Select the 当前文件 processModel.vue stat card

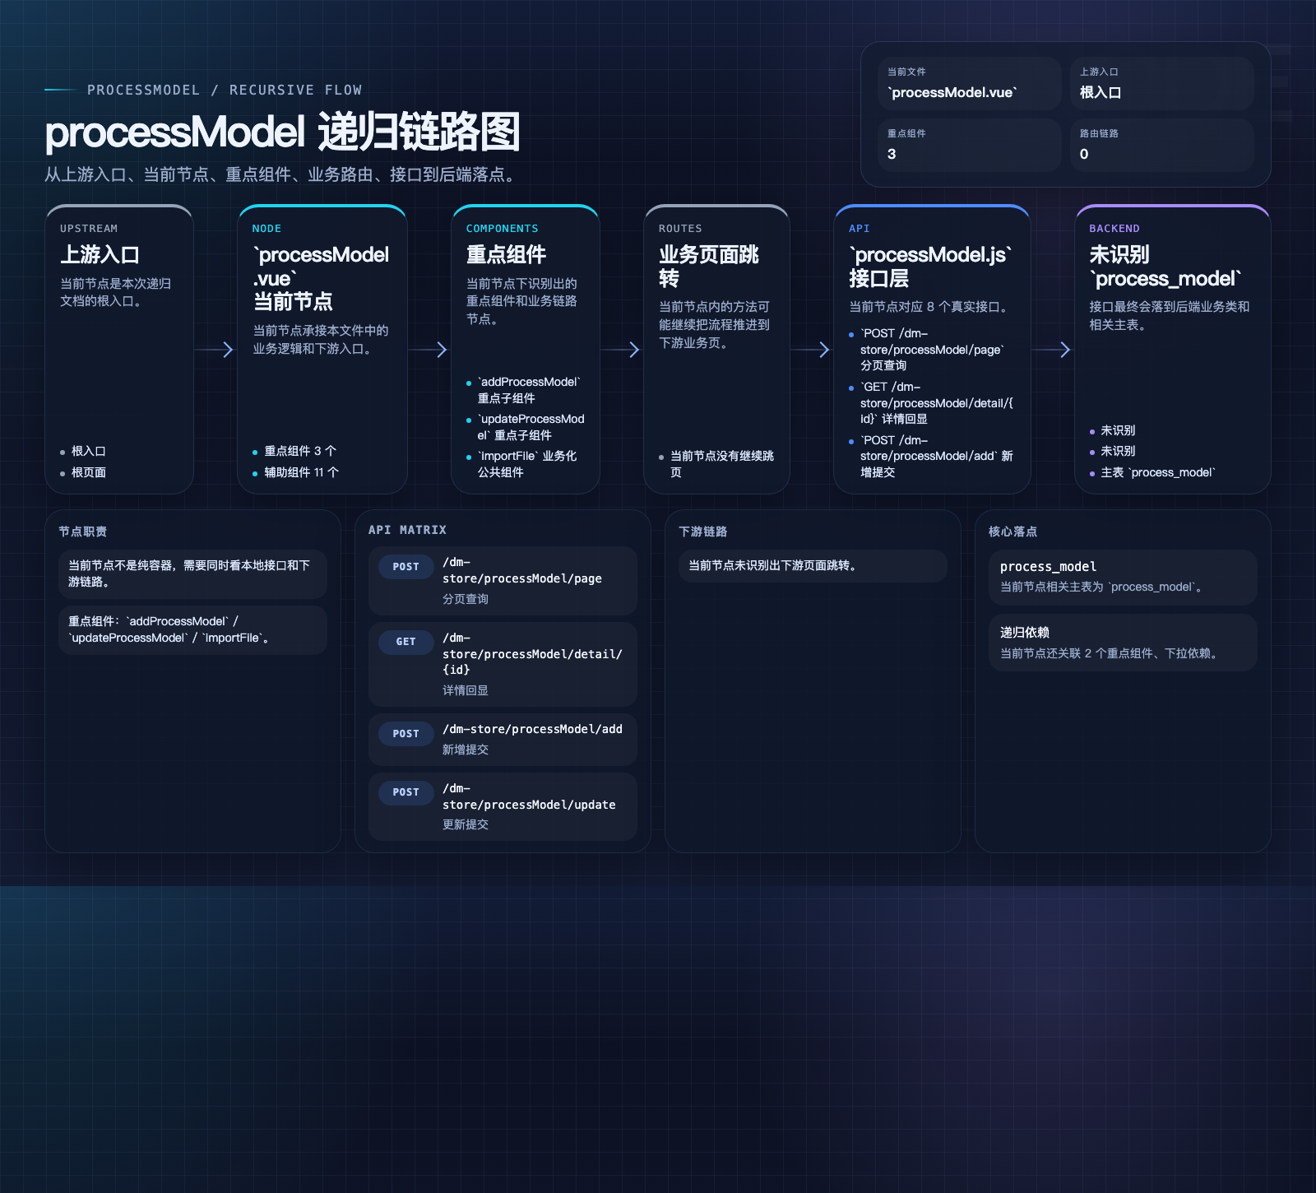point(970,84)
